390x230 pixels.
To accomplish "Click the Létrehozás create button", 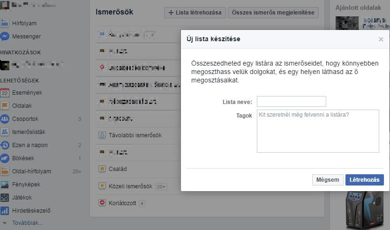I will click(364, 180).
